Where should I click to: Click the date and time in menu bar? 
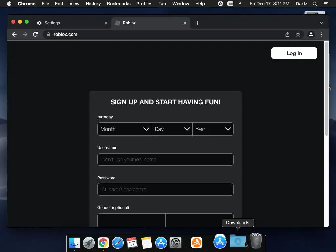tap(270, 4)
